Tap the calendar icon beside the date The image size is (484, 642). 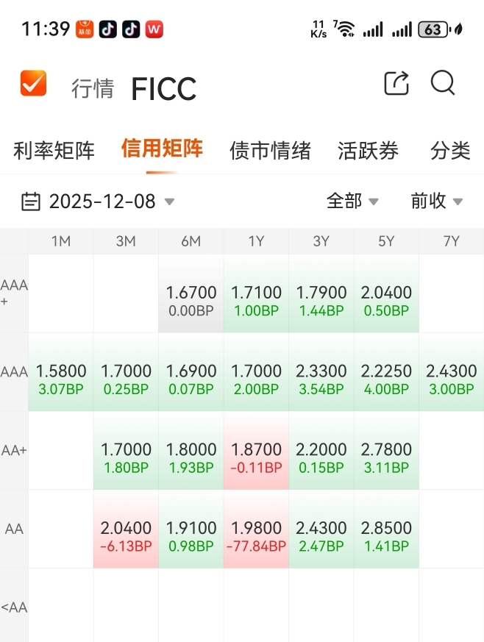point(31,201)
